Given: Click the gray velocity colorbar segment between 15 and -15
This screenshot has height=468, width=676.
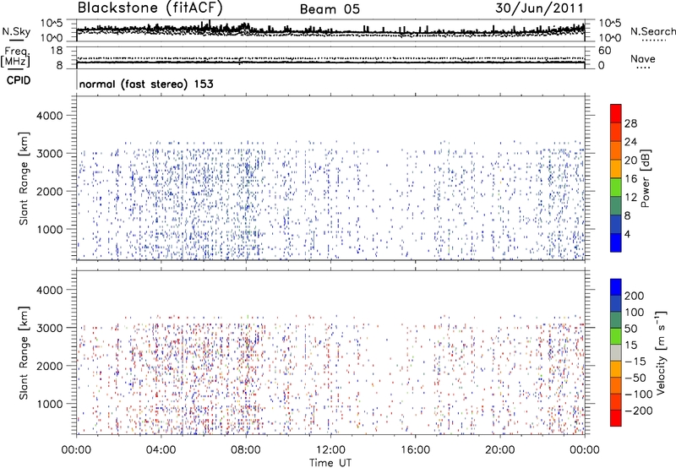Looking at the screenshot, I should [x=616, y=352].
